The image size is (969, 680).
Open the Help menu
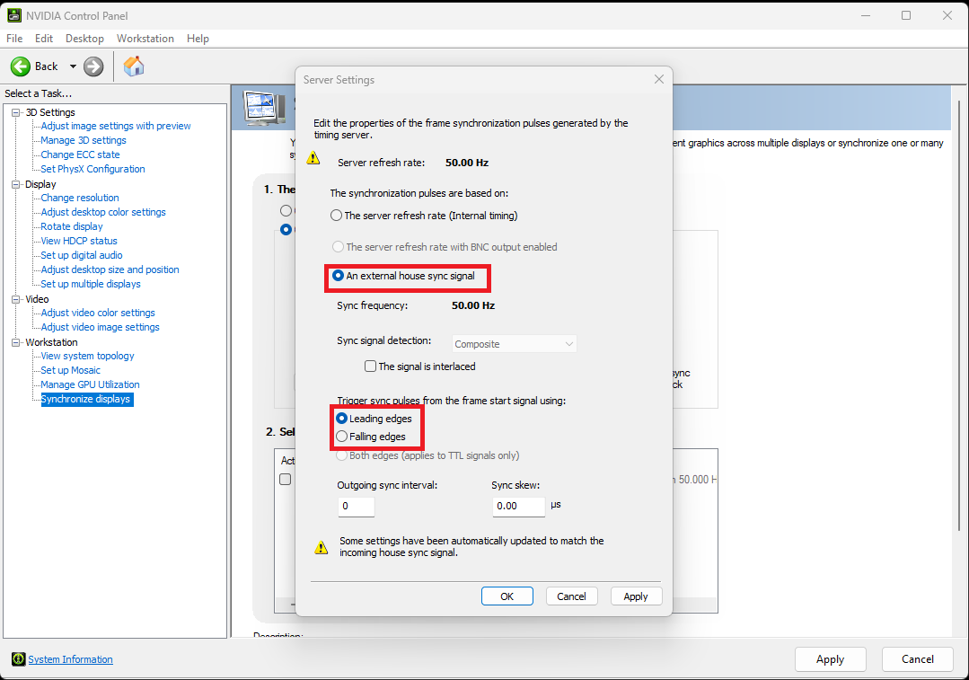pos(198,39)
